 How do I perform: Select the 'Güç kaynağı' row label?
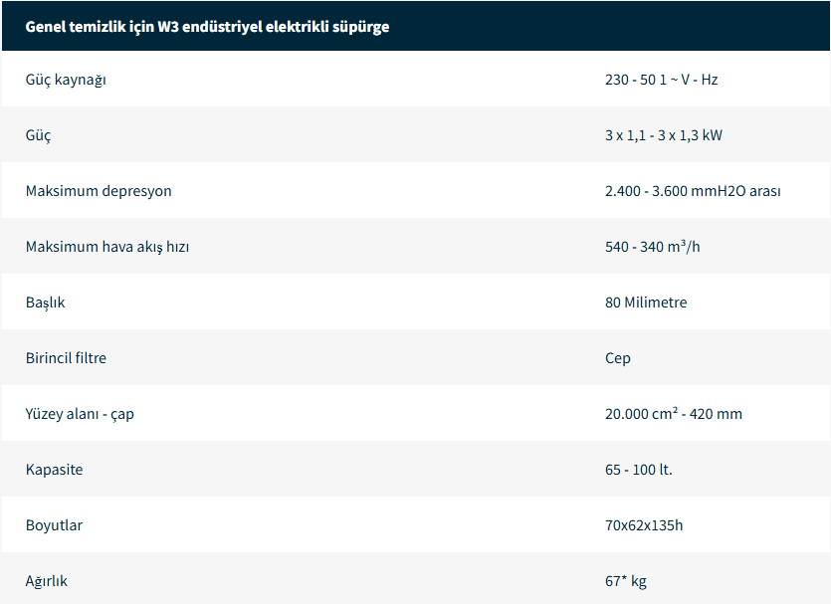click(x=66, y=80)
